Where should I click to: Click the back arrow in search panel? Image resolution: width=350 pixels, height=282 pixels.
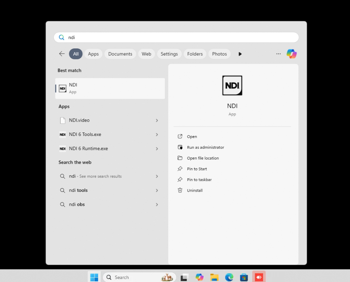62,54
